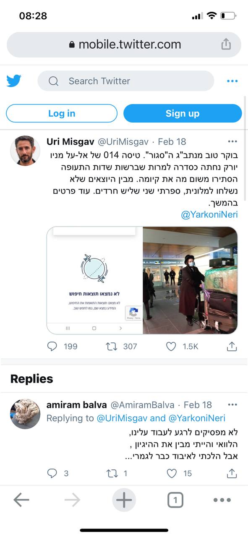Expand options menu on Uri Misgav's tweet
The image size is (248, 537).
point(232,141)
